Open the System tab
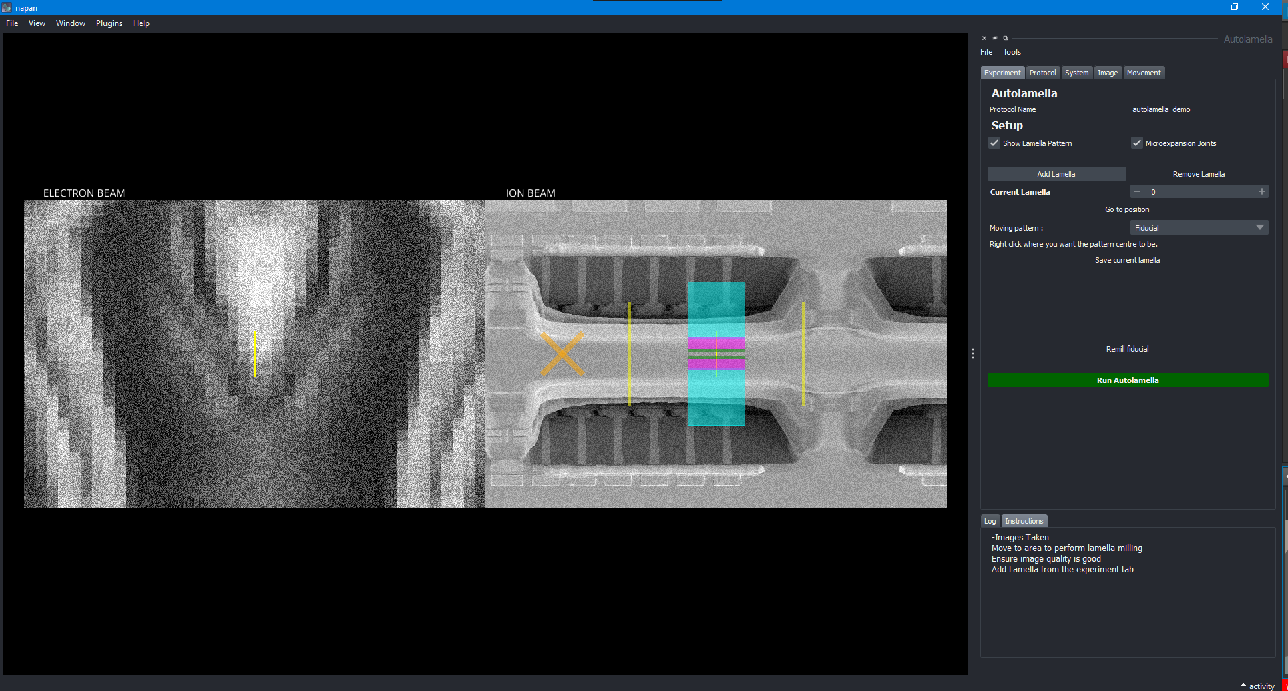The image size is (1288, 691). [x=1076, y=72]
